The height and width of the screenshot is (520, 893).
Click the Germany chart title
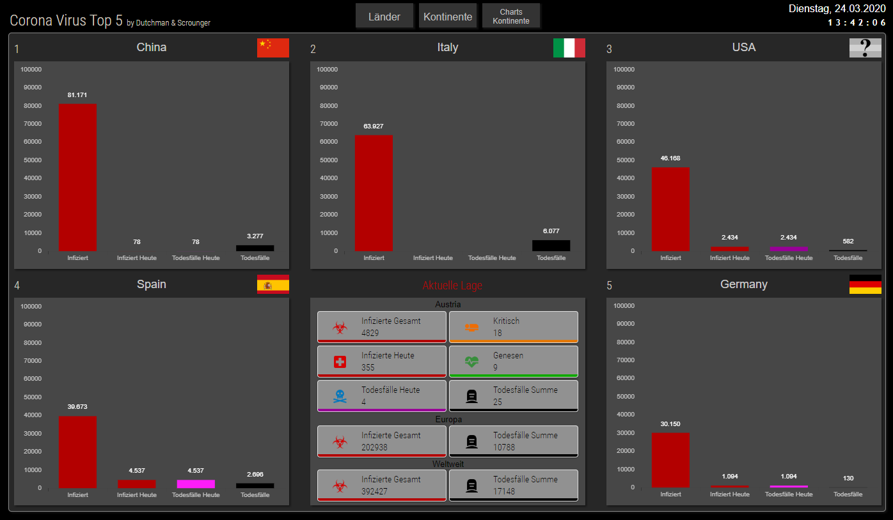point(744,284)
